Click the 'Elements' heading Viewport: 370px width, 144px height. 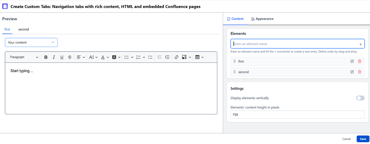click(238, 34)
